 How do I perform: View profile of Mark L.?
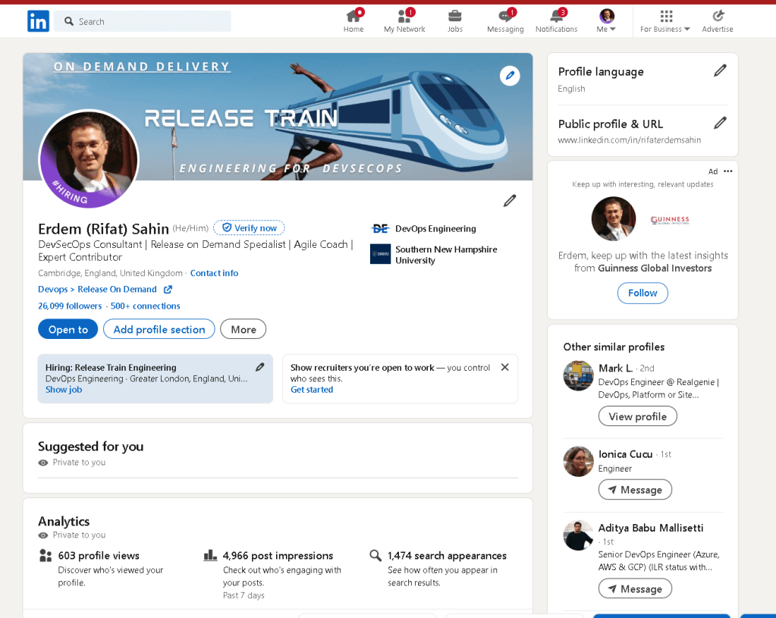point(637,416)
